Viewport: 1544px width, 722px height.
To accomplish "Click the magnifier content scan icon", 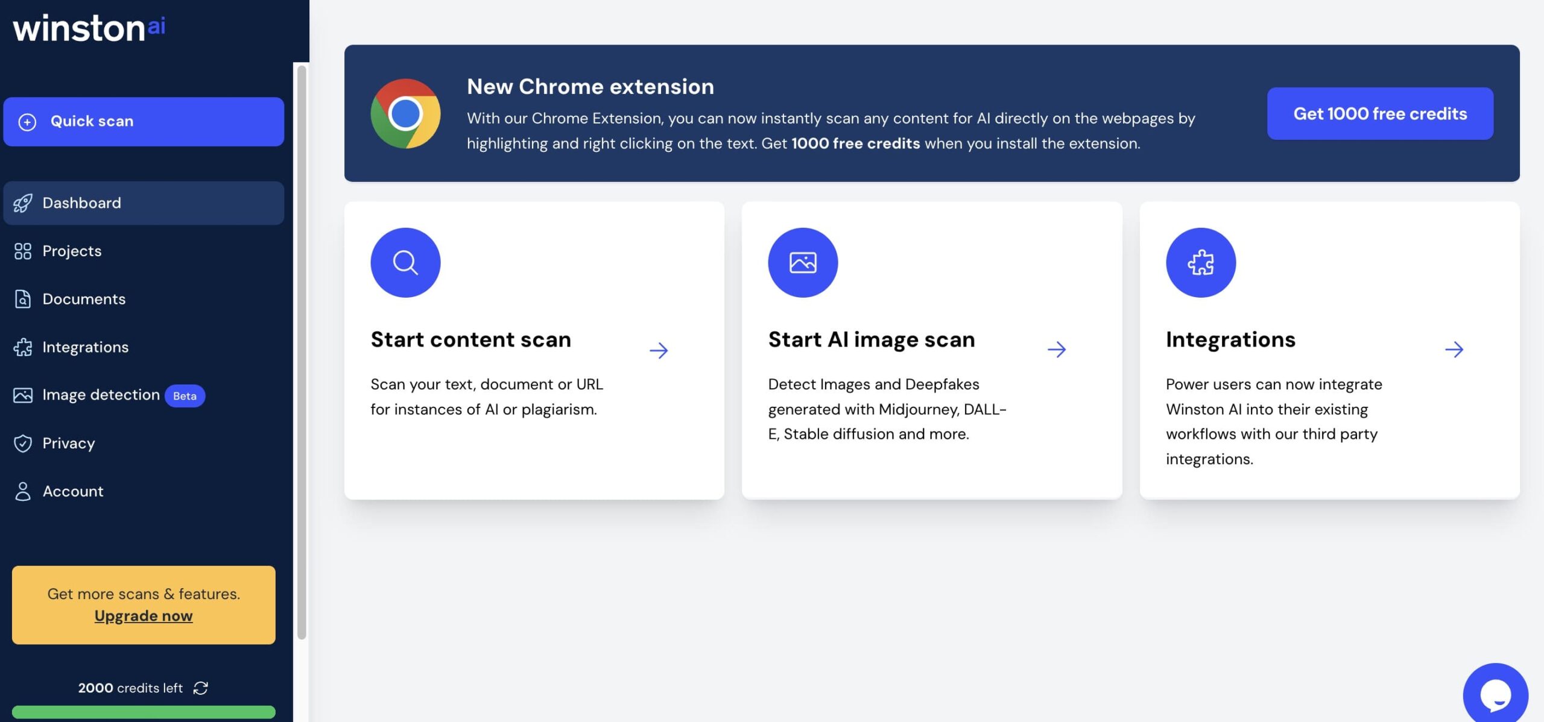I will 405,262.
